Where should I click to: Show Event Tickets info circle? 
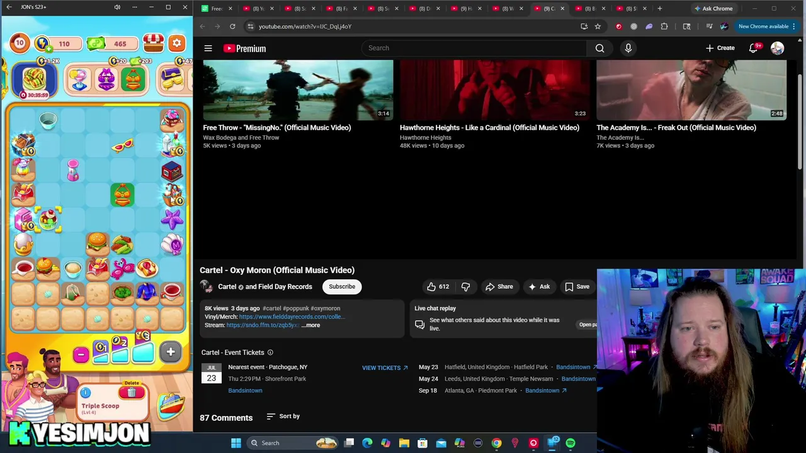click(270, 352)
